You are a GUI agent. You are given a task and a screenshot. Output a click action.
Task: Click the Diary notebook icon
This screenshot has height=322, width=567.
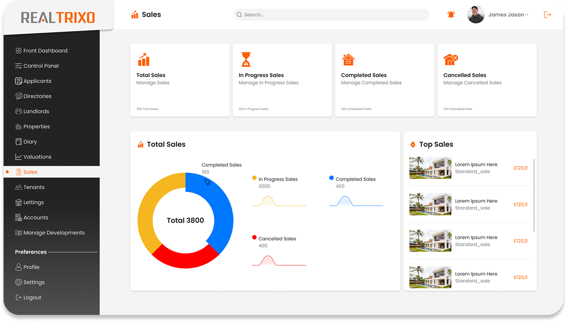(18, 141)
